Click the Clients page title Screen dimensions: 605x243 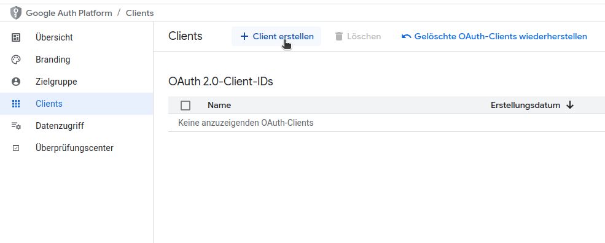tap(185, 36)
